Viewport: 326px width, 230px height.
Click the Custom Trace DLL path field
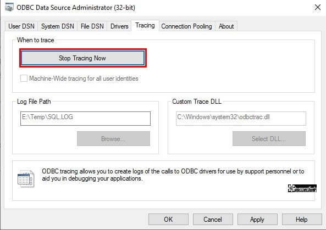point(241,119)
